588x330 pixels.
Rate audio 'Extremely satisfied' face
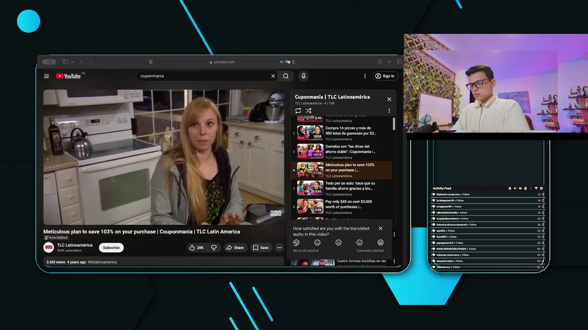380,242
